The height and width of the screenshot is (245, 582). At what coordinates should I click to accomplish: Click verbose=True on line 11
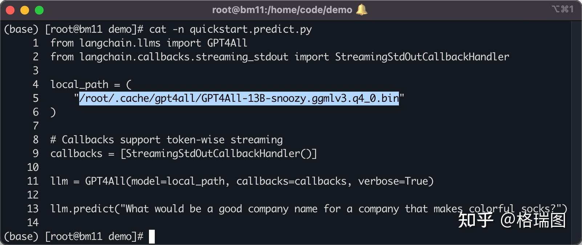coord(396,181)
